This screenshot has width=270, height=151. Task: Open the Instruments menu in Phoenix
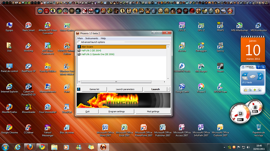coord(92,38)
